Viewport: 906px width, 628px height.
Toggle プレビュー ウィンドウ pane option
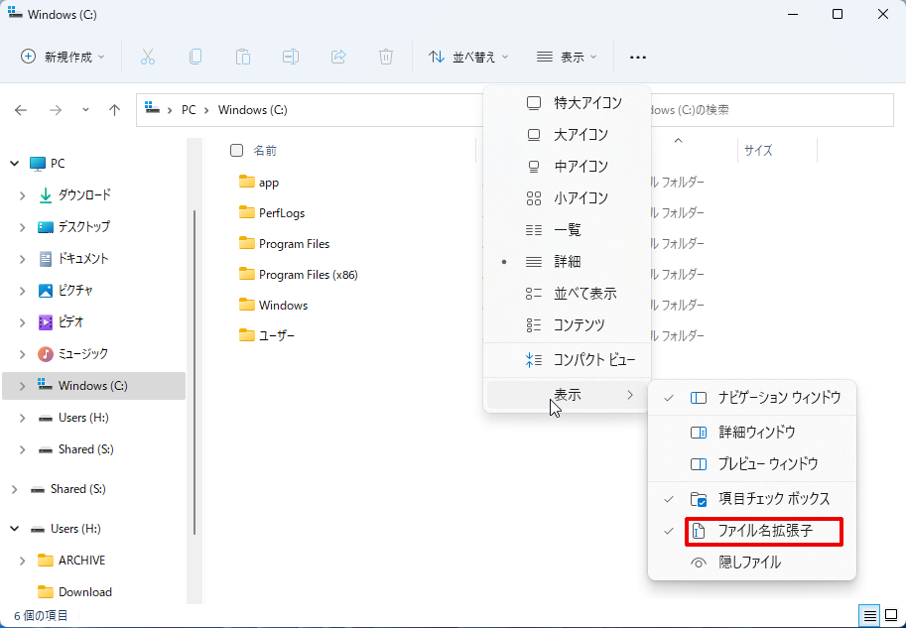(x=752, y=464)
